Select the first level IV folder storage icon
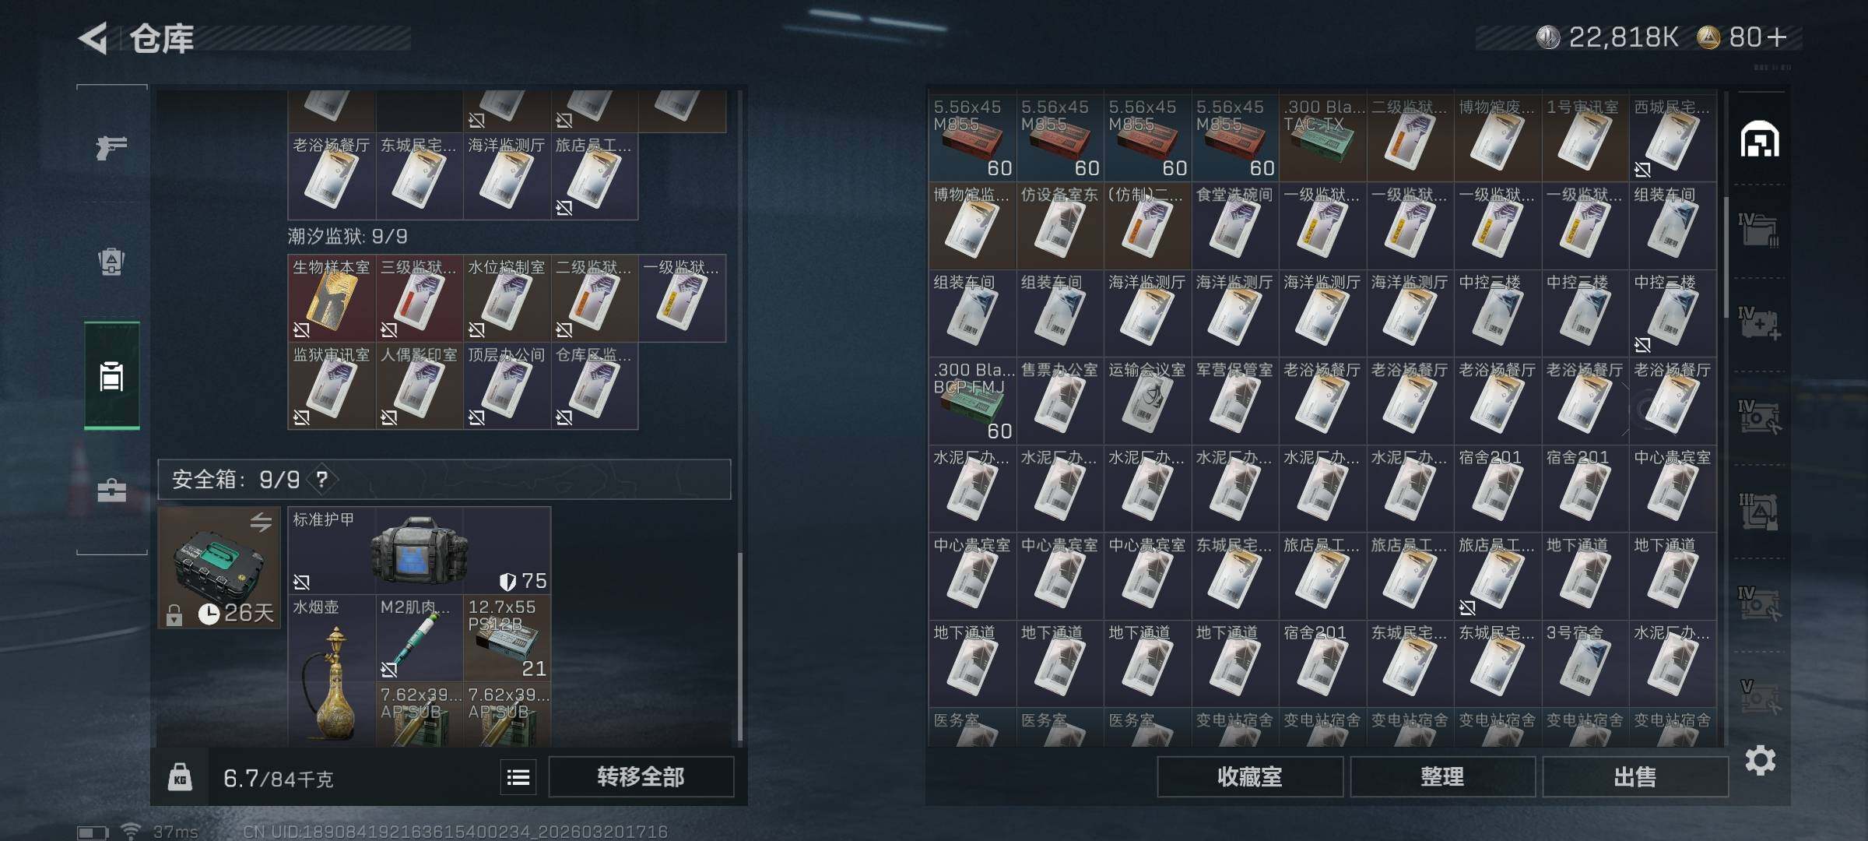The height and width of the screenshot is (841, 1868). pos(1759,230)
